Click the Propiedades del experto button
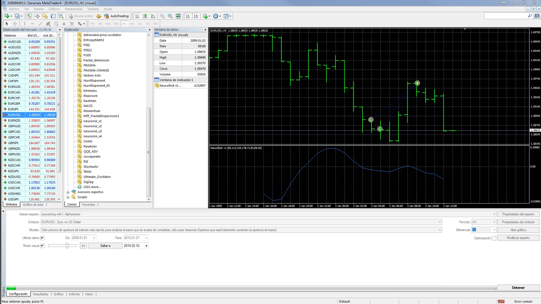 point(518,214)
